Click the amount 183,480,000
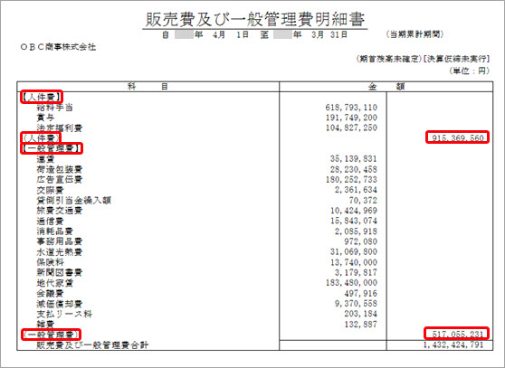Screen dimensions: 505x368 coord(351,283)
